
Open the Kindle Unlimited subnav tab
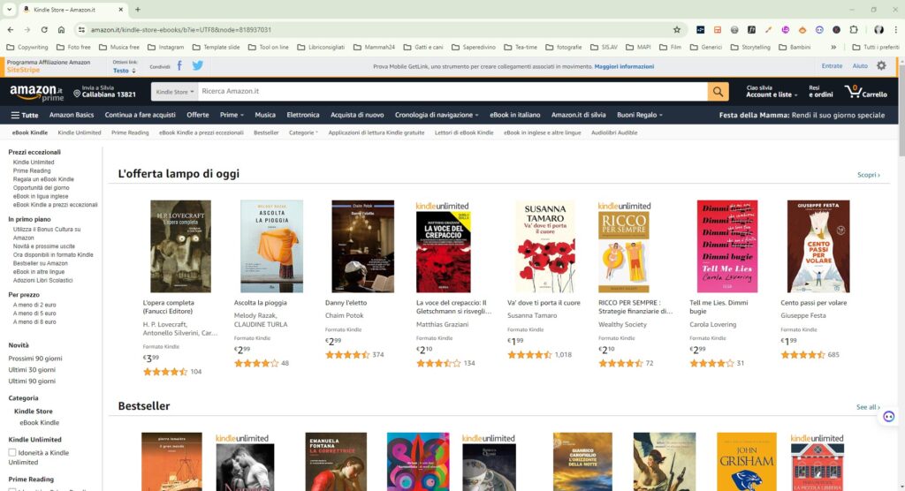click(x=80, y=132)
